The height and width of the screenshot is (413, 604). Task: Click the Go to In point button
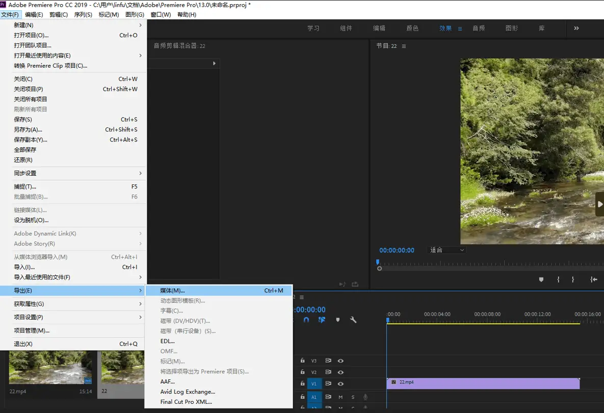(x=594, y=280)
